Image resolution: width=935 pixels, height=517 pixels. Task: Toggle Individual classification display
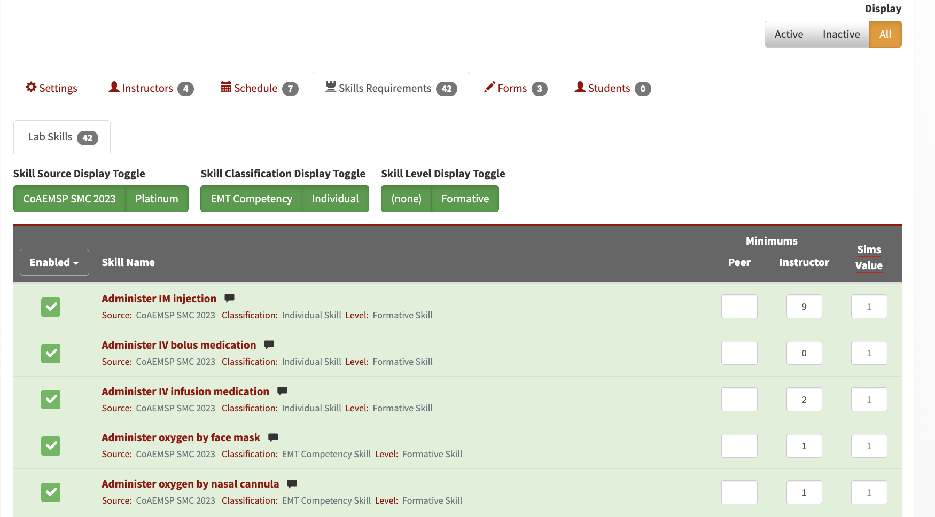tap(336, 199)
